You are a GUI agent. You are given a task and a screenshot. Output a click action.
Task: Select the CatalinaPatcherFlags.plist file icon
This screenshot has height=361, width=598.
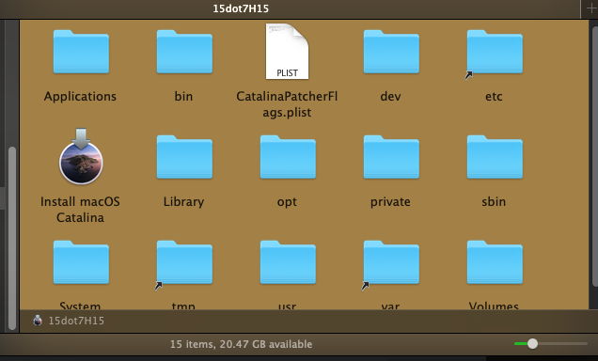point(287,52)
